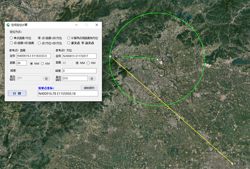Click the 计算 calculate button

(x=17, y=93)
